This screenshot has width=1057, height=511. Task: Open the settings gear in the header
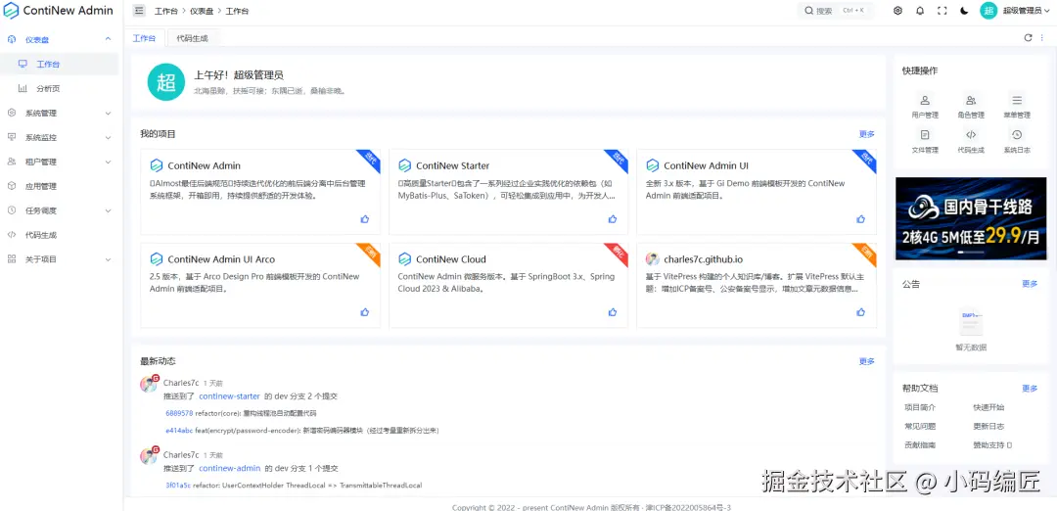[897, 11]
